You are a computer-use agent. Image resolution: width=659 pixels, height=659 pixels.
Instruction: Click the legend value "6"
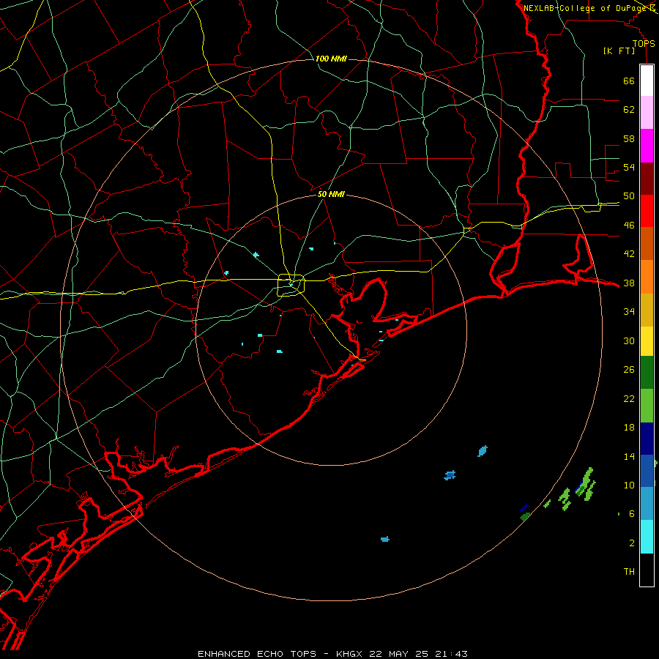632,513
